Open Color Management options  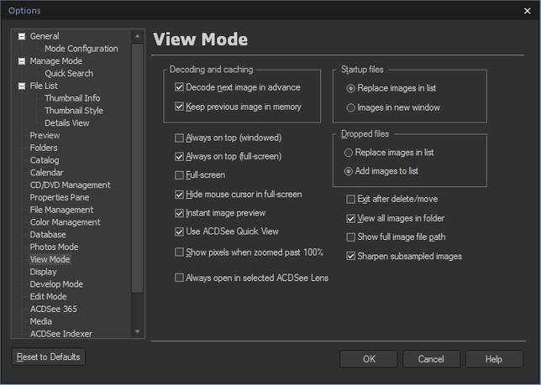coord(65,222)
